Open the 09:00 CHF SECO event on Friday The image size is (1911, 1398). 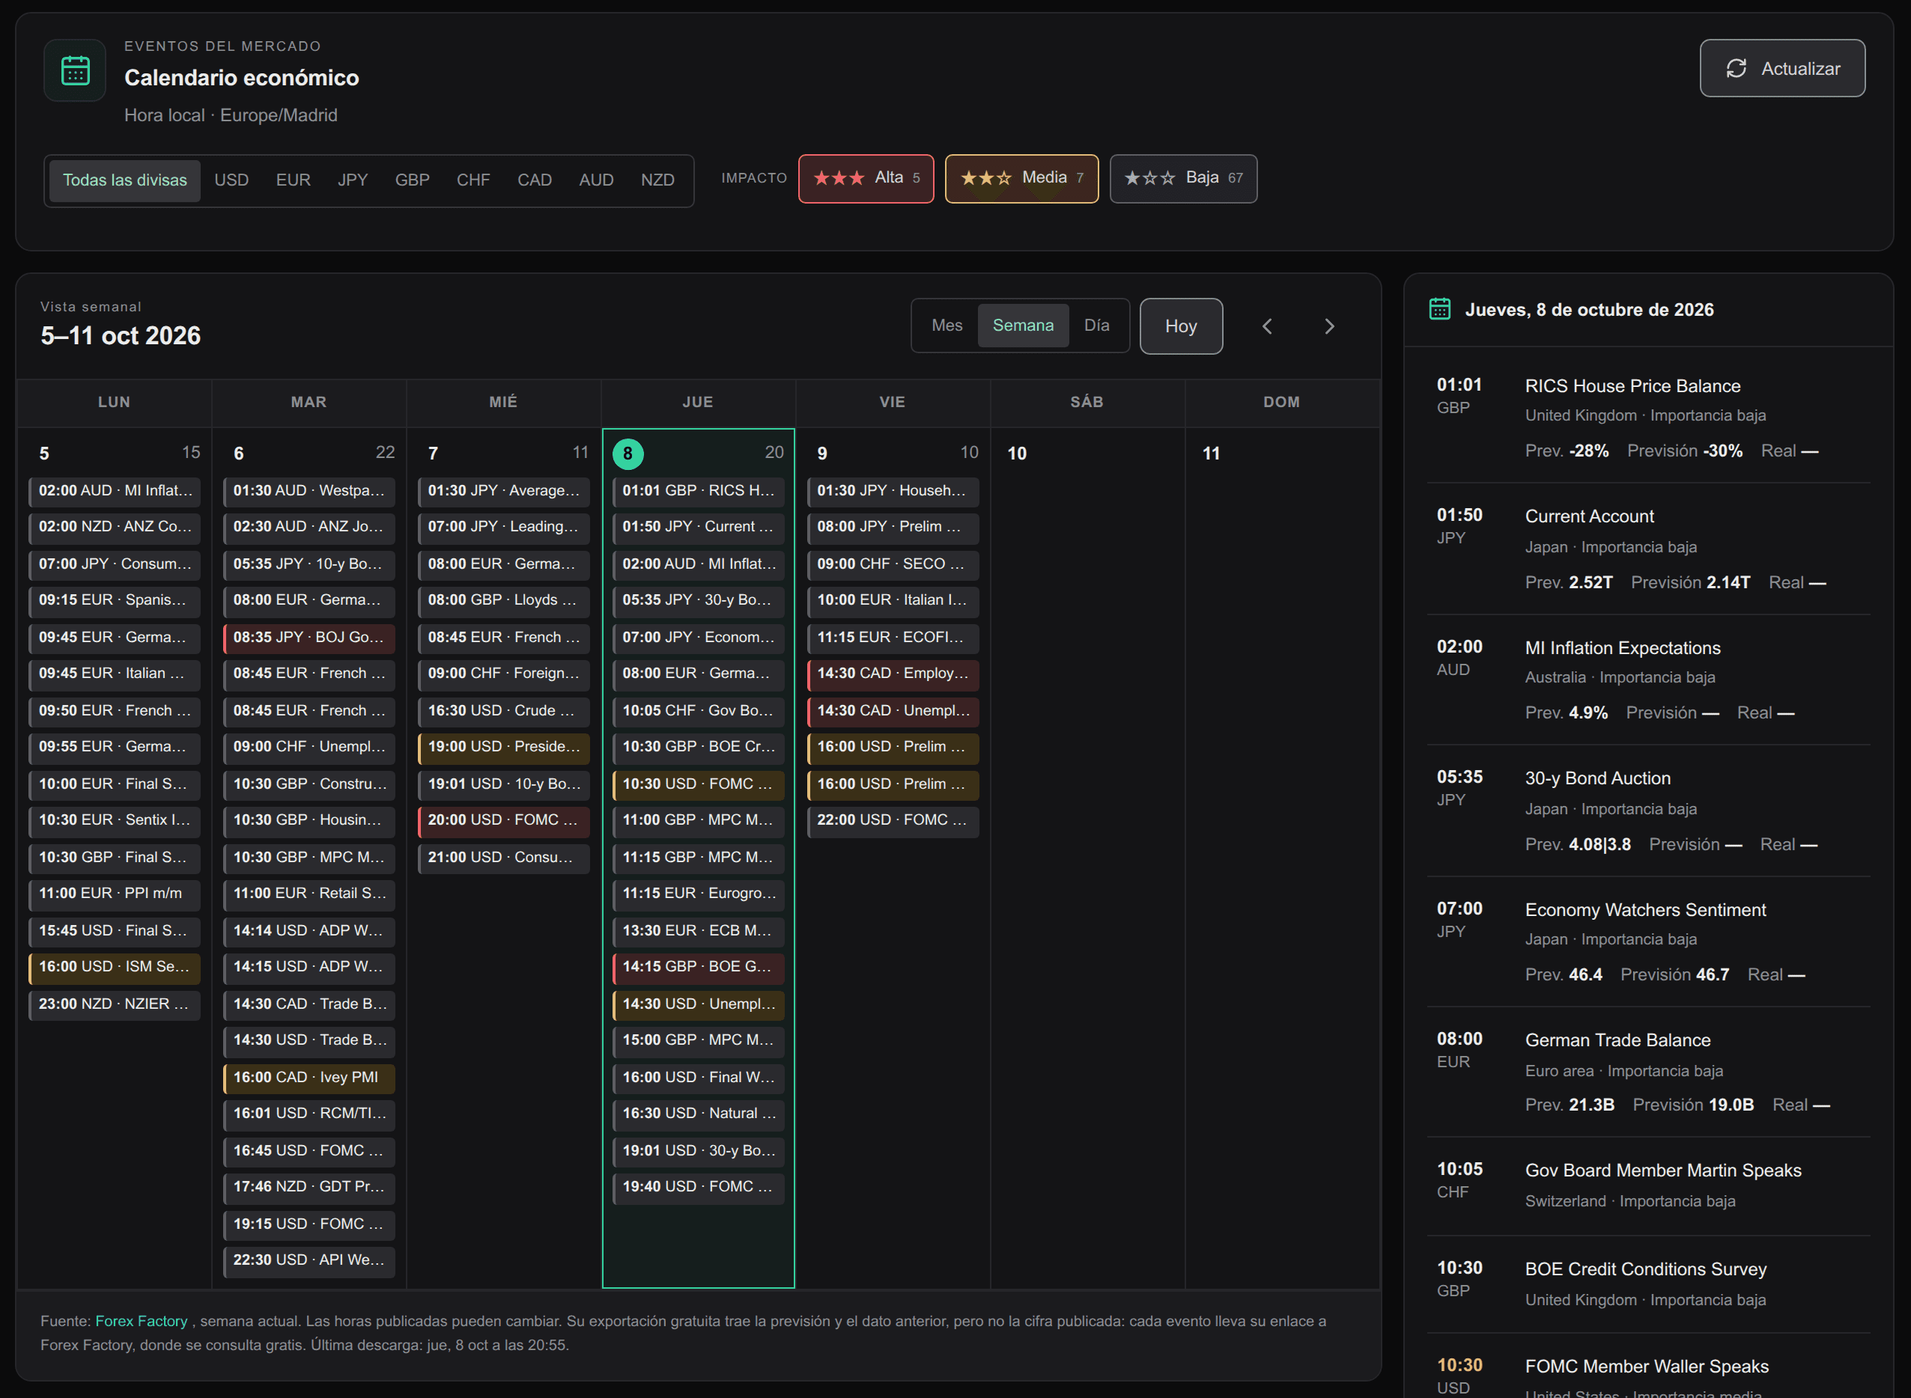click(x=893, y=564)
